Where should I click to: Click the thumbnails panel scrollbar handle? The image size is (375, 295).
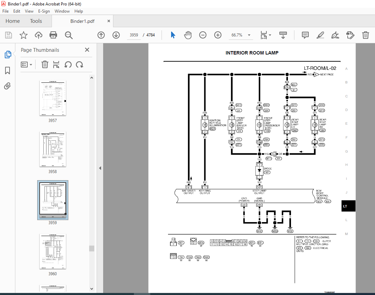click(92, 248)
